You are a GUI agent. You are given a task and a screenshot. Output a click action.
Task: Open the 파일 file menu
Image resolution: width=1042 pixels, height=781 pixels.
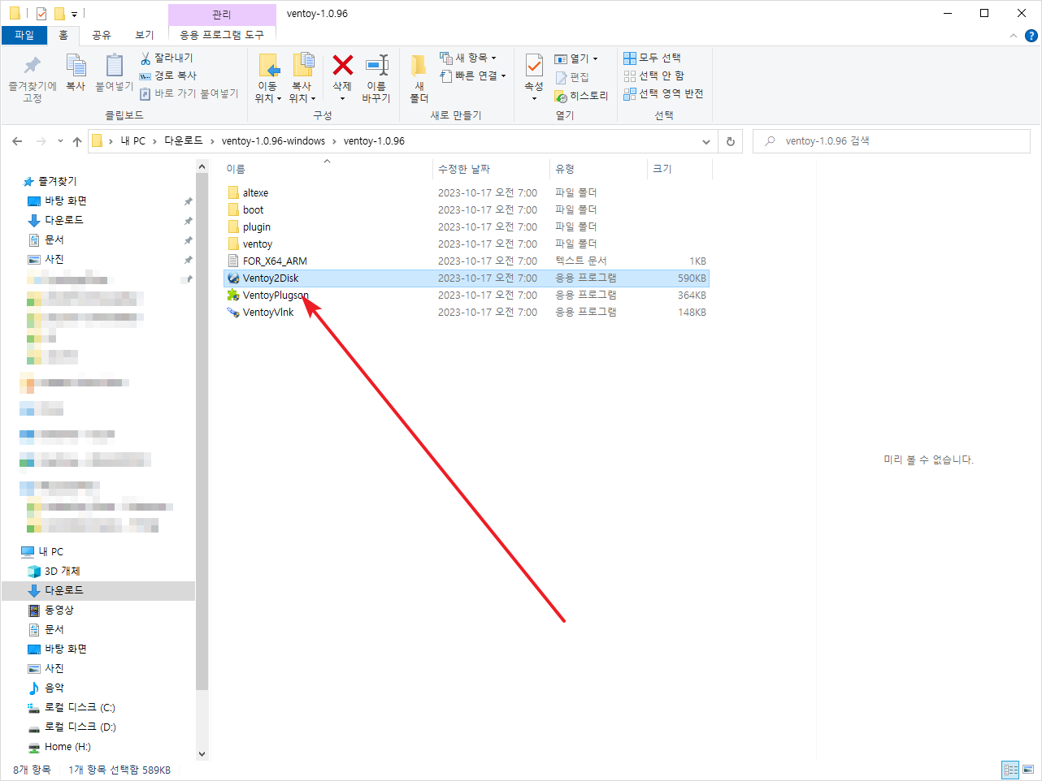click(24, 35)
